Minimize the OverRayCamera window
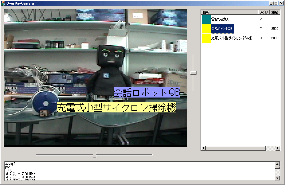The height and width of the screenshot is (185, 285). [x=271, y=3]
